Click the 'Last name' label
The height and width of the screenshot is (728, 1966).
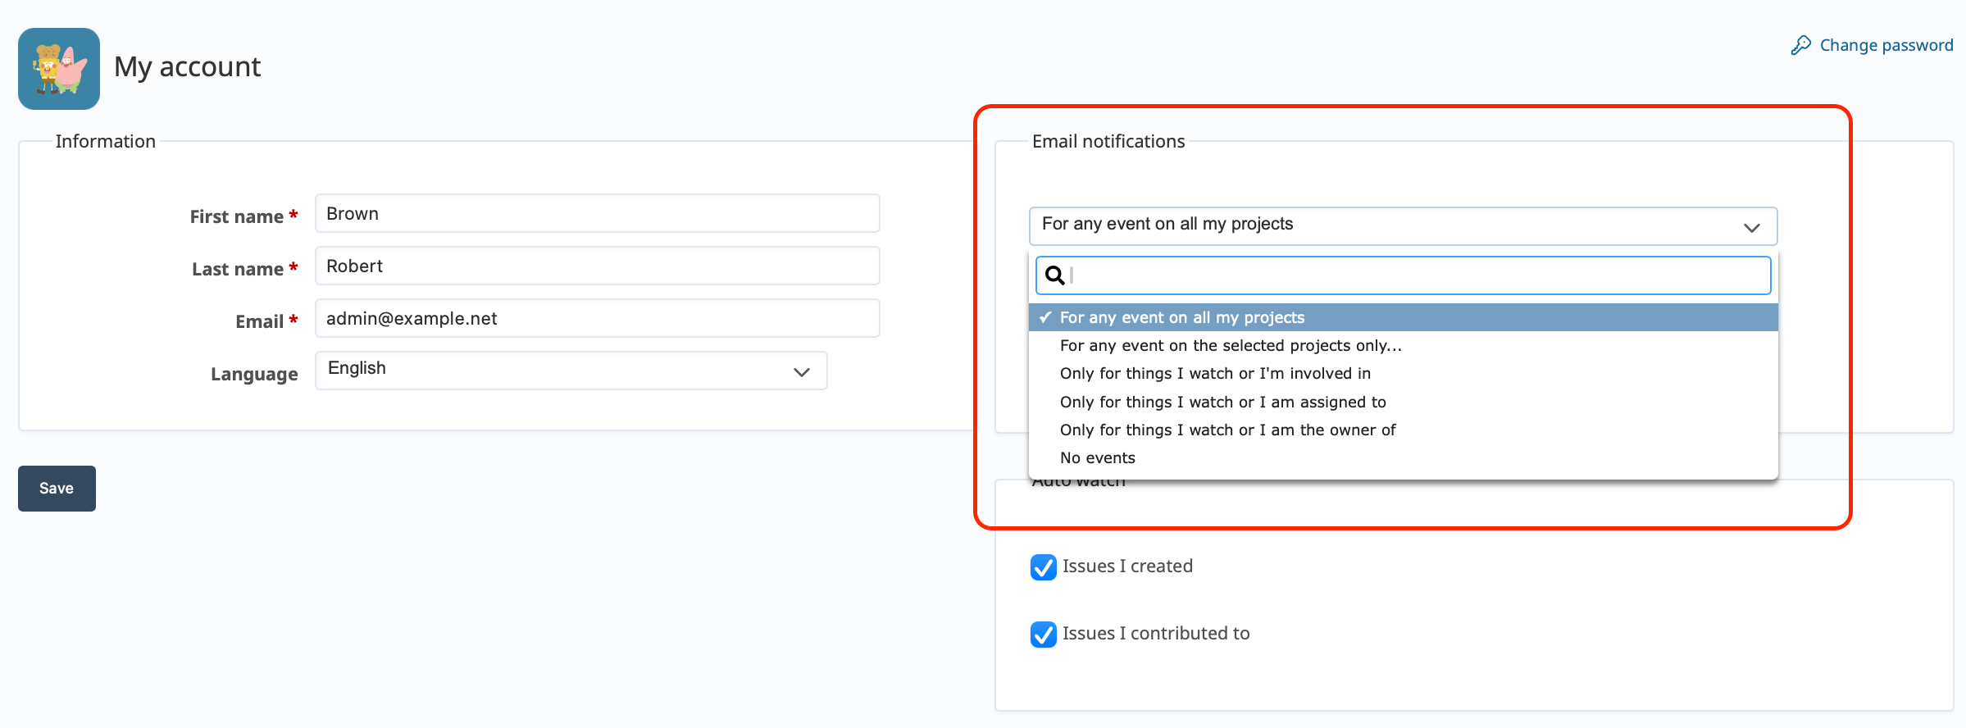click(x=238, y=269)
